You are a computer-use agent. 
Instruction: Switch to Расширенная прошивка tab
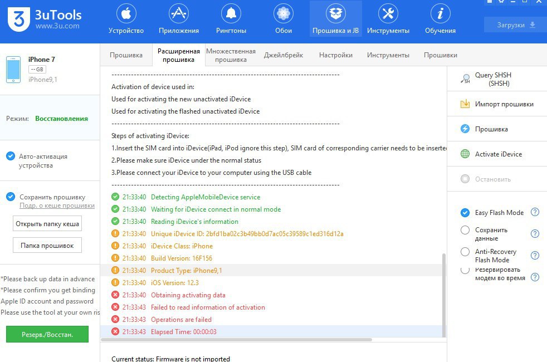(179, 55)
